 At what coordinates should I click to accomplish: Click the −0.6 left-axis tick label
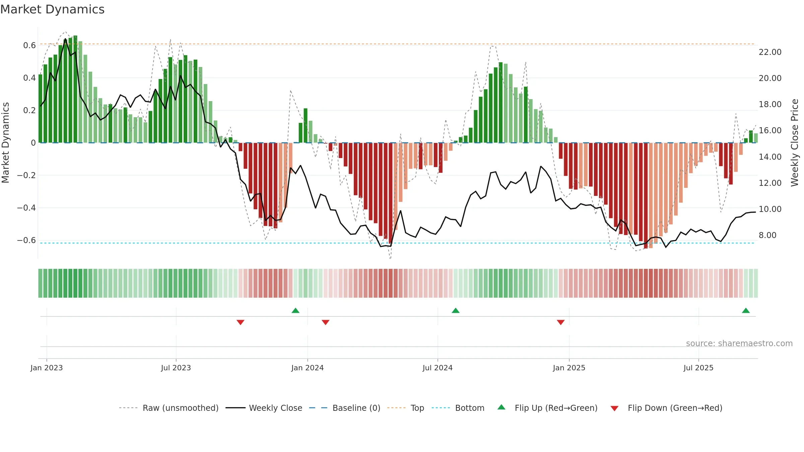(26, 240)
